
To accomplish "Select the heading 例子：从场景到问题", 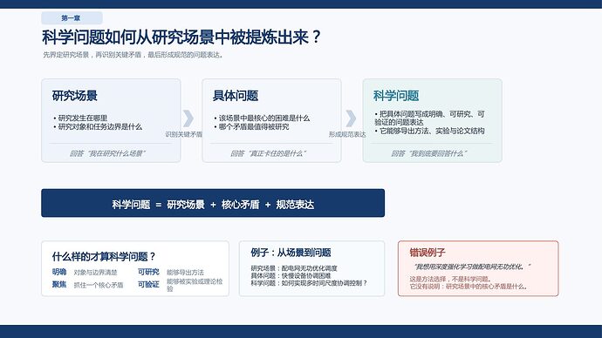I will 291,253.
